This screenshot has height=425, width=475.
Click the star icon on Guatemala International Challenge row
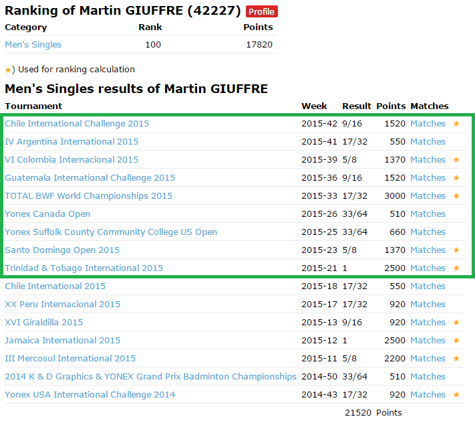(456, 177)
